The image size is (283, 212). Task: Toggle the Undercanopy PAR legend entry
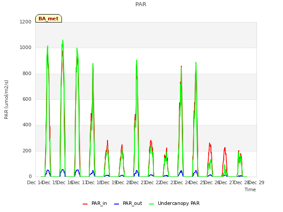[174, 203]
